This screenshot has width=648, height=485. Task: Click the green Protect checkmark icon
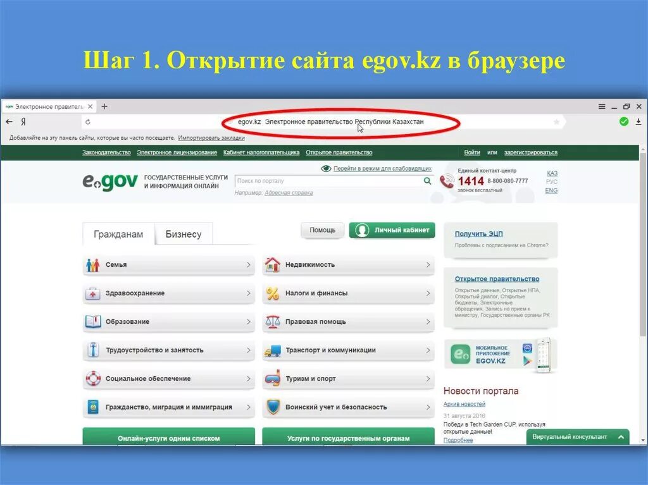point(624,121)
